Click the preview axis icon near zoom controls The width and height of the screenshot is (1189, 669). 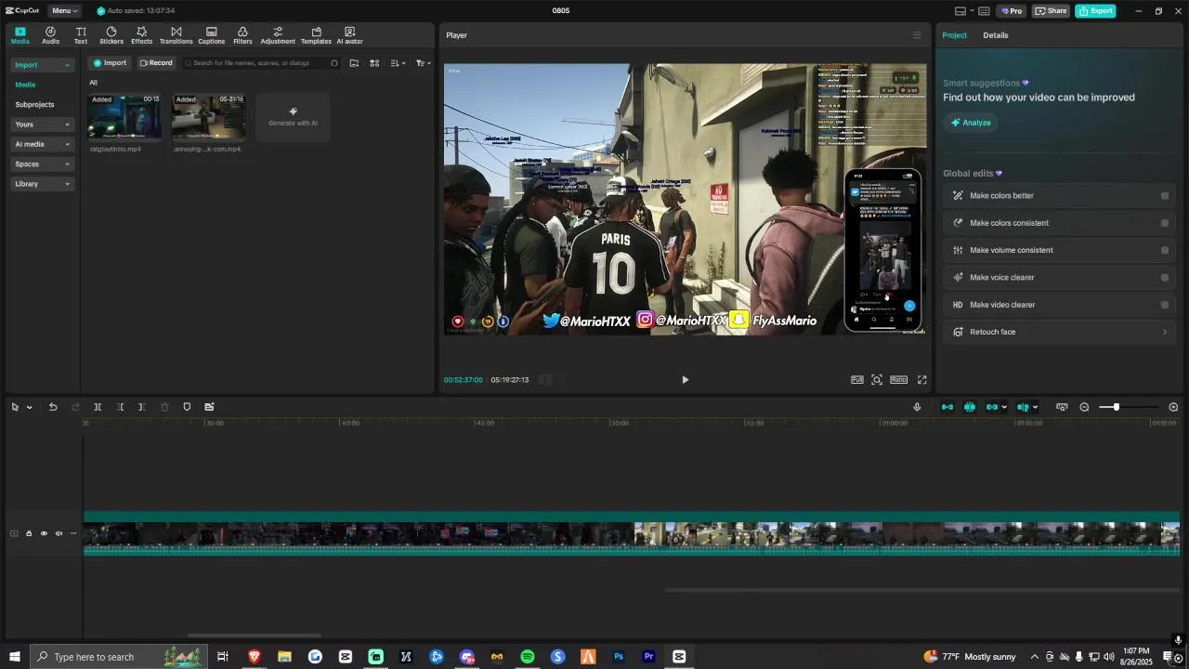point(1062,407)
